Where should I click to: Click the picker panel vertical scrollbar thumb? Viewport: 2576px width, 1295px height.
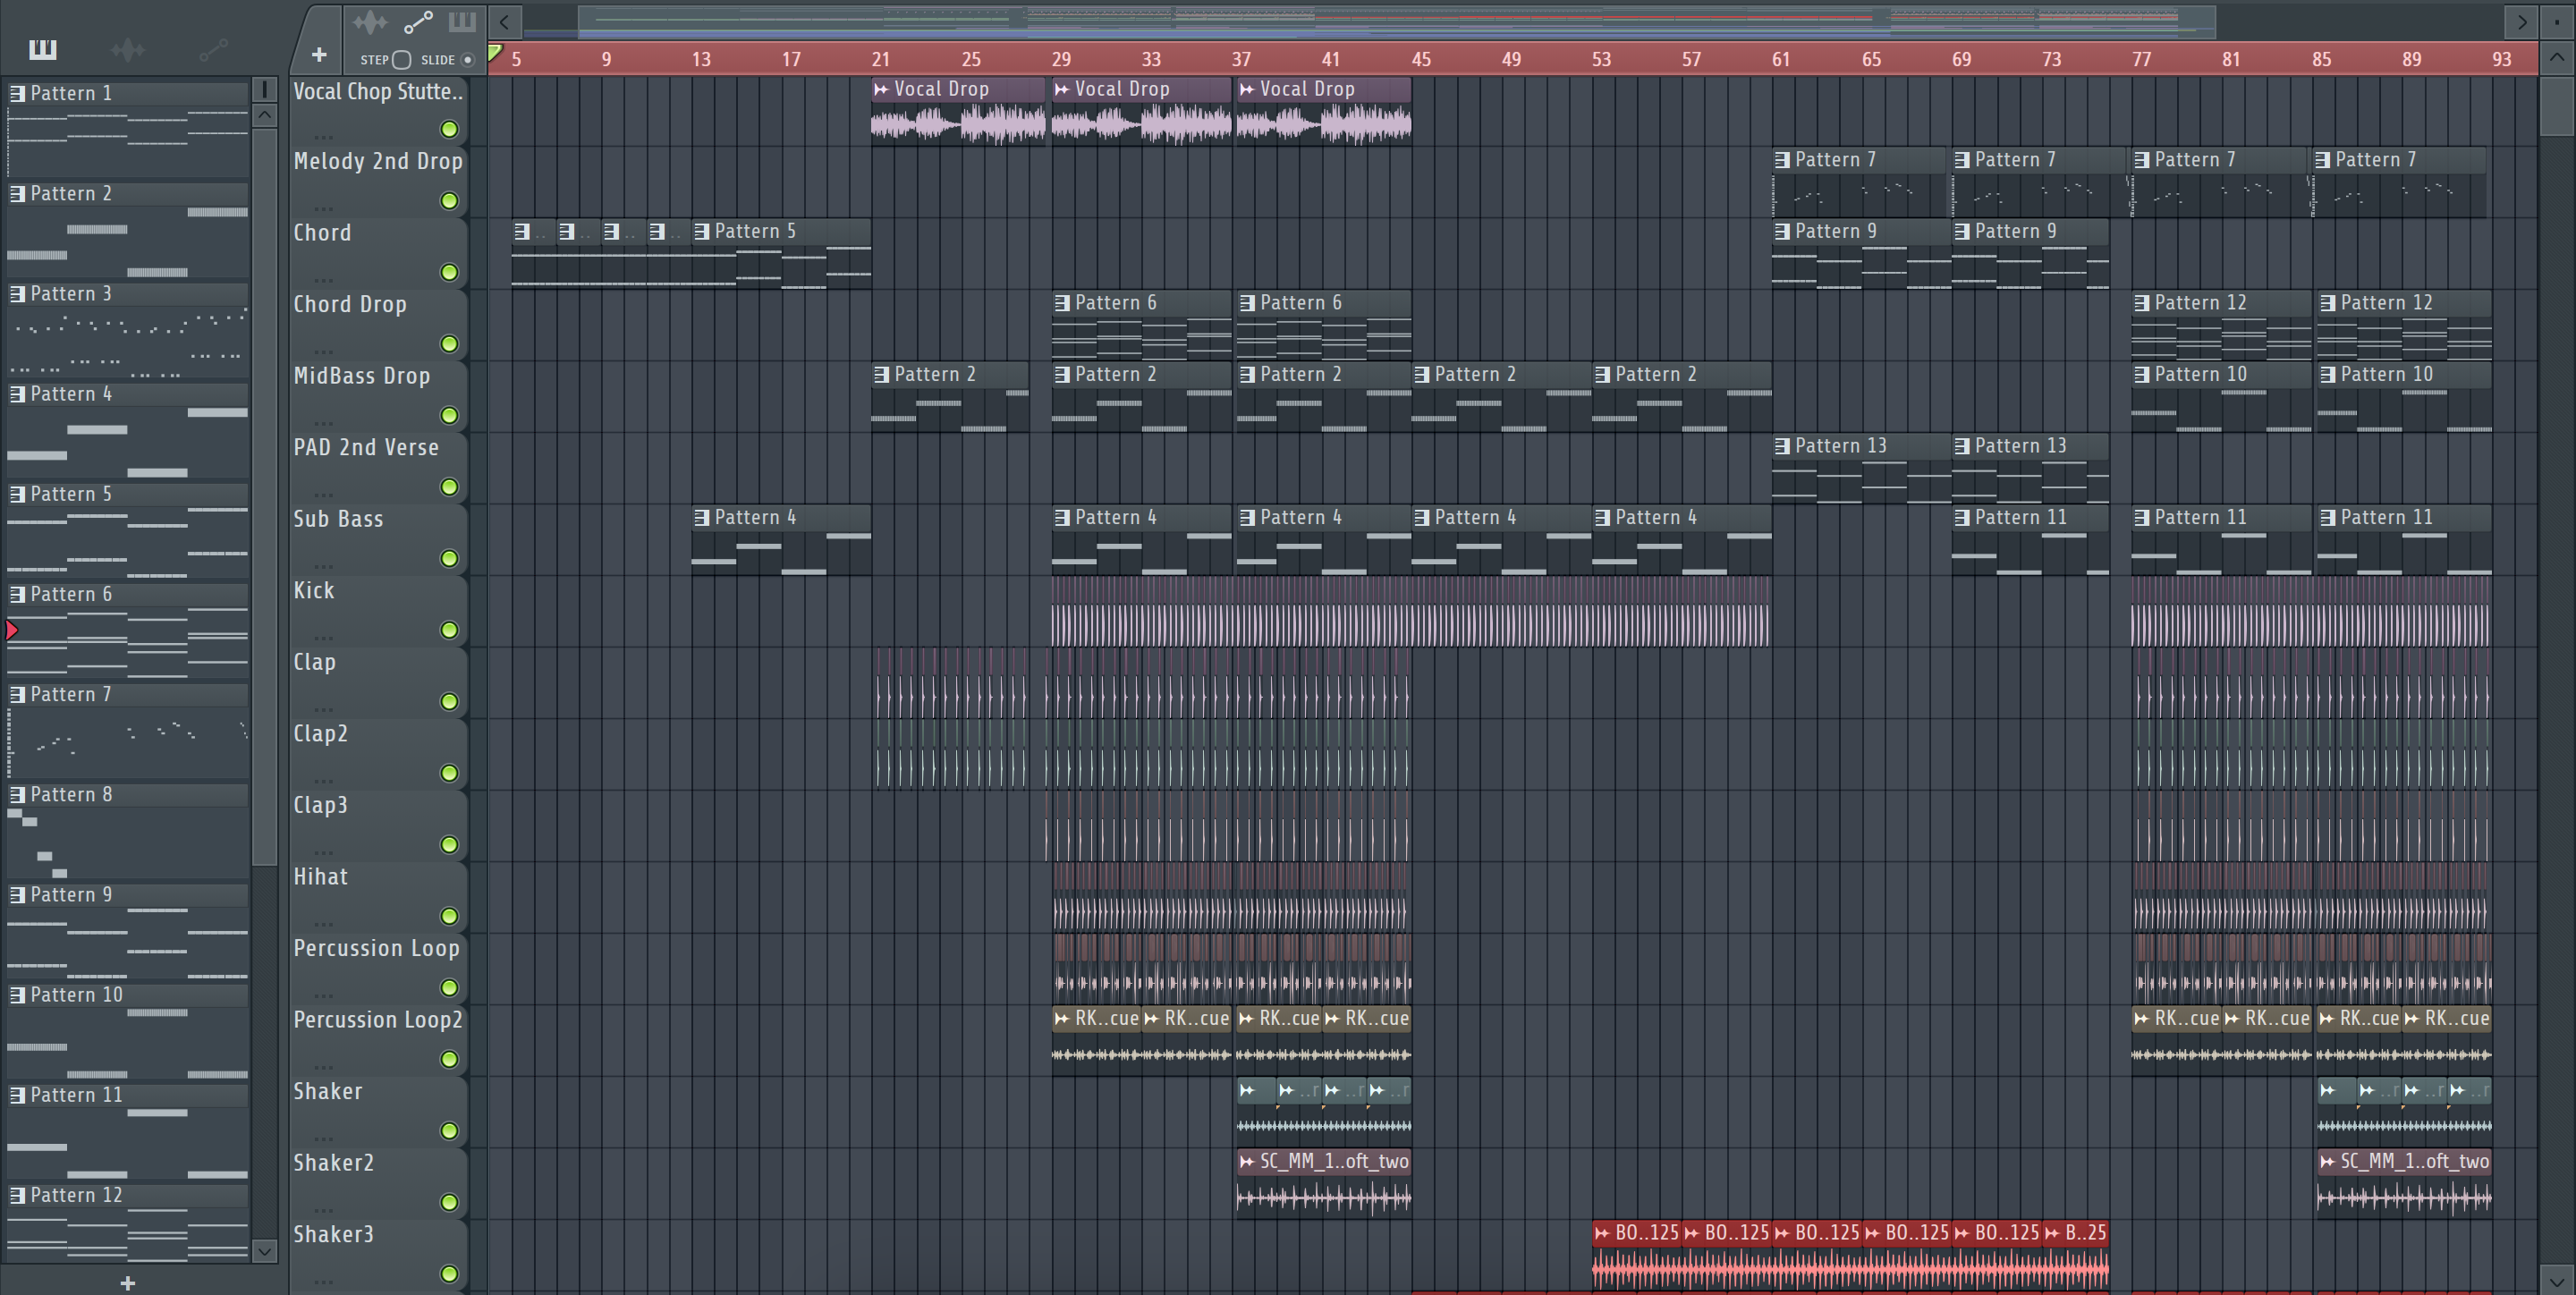click(264, 496)
